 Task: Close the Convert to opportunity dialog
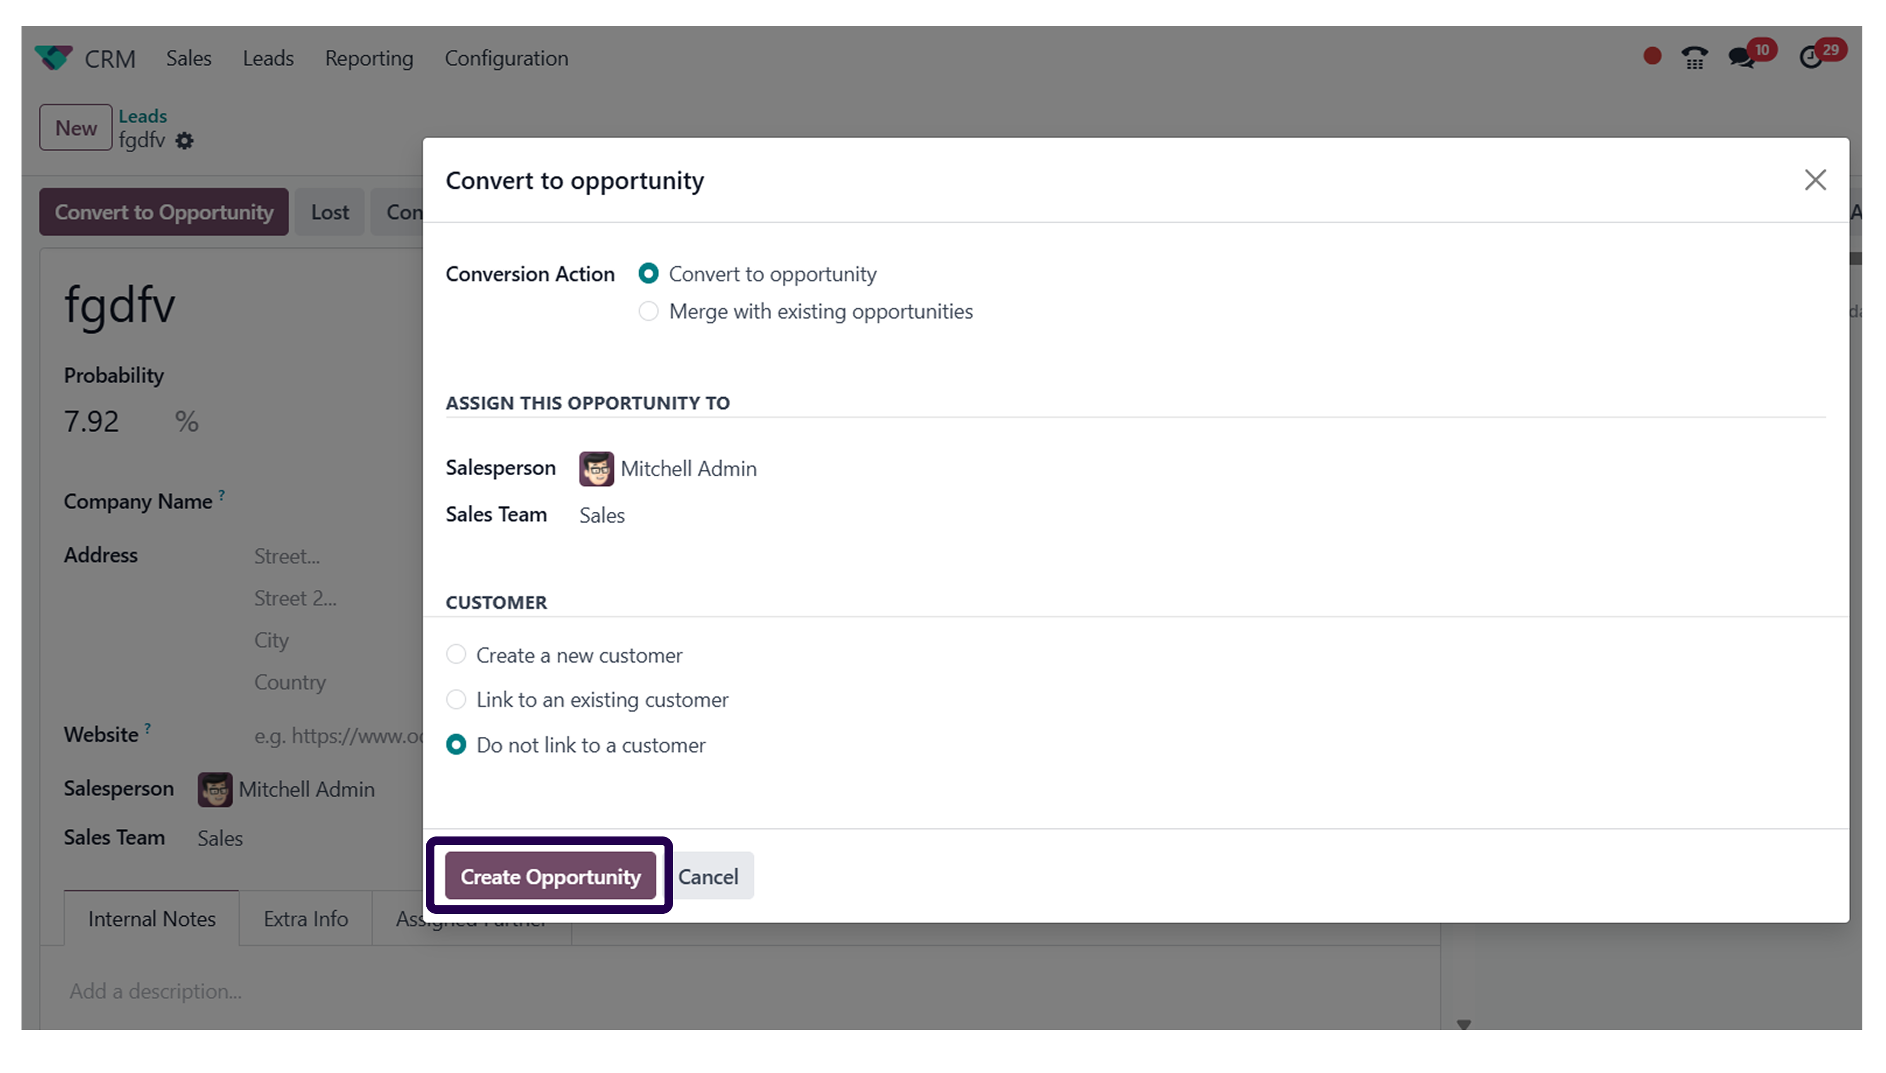pyautogui.click(x=1815, y=180)
